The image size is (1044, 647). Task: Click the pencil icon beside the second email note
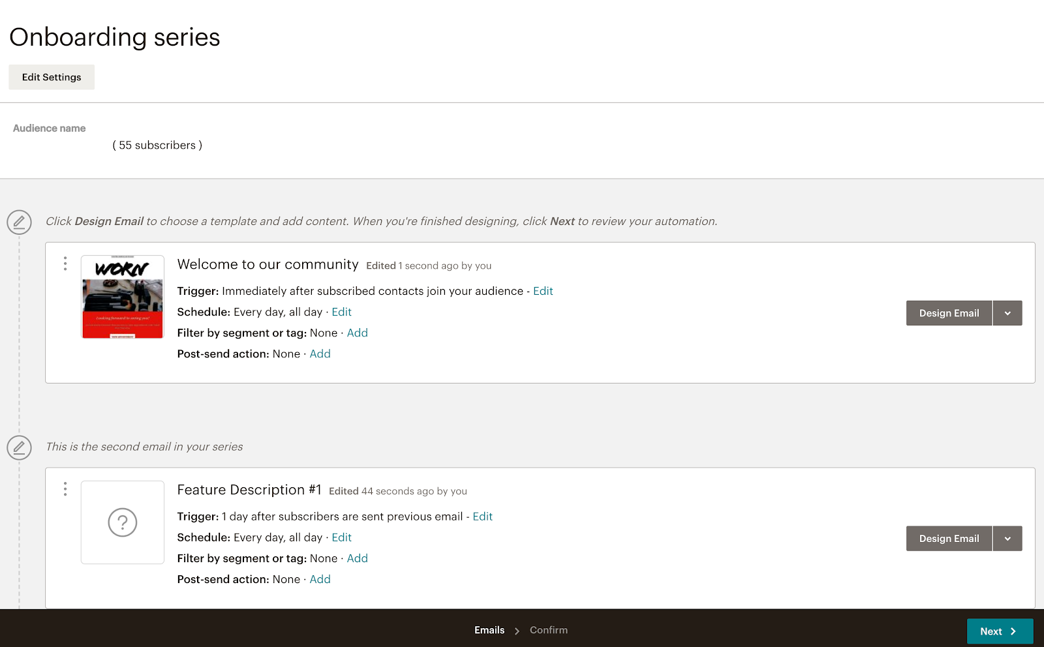point(19,447)
